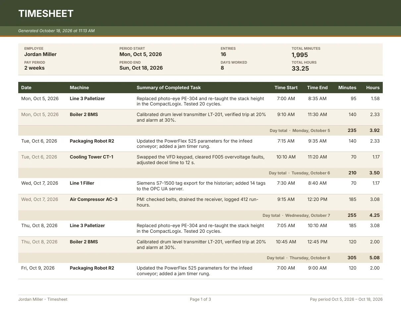The image size is (401, 310).
Task: Click the 7:15 AM start time
Action: (x=286, y=141)
